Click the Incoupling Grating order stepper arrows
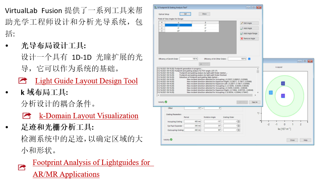Image resolution: width=318 pixels, height=183 pixels. pos(239,121)
